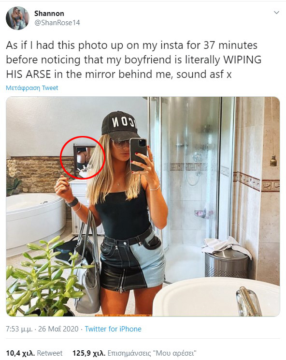Open the Twitter for iPhone source link
The image size is (286, 360).
coord(113,329)
